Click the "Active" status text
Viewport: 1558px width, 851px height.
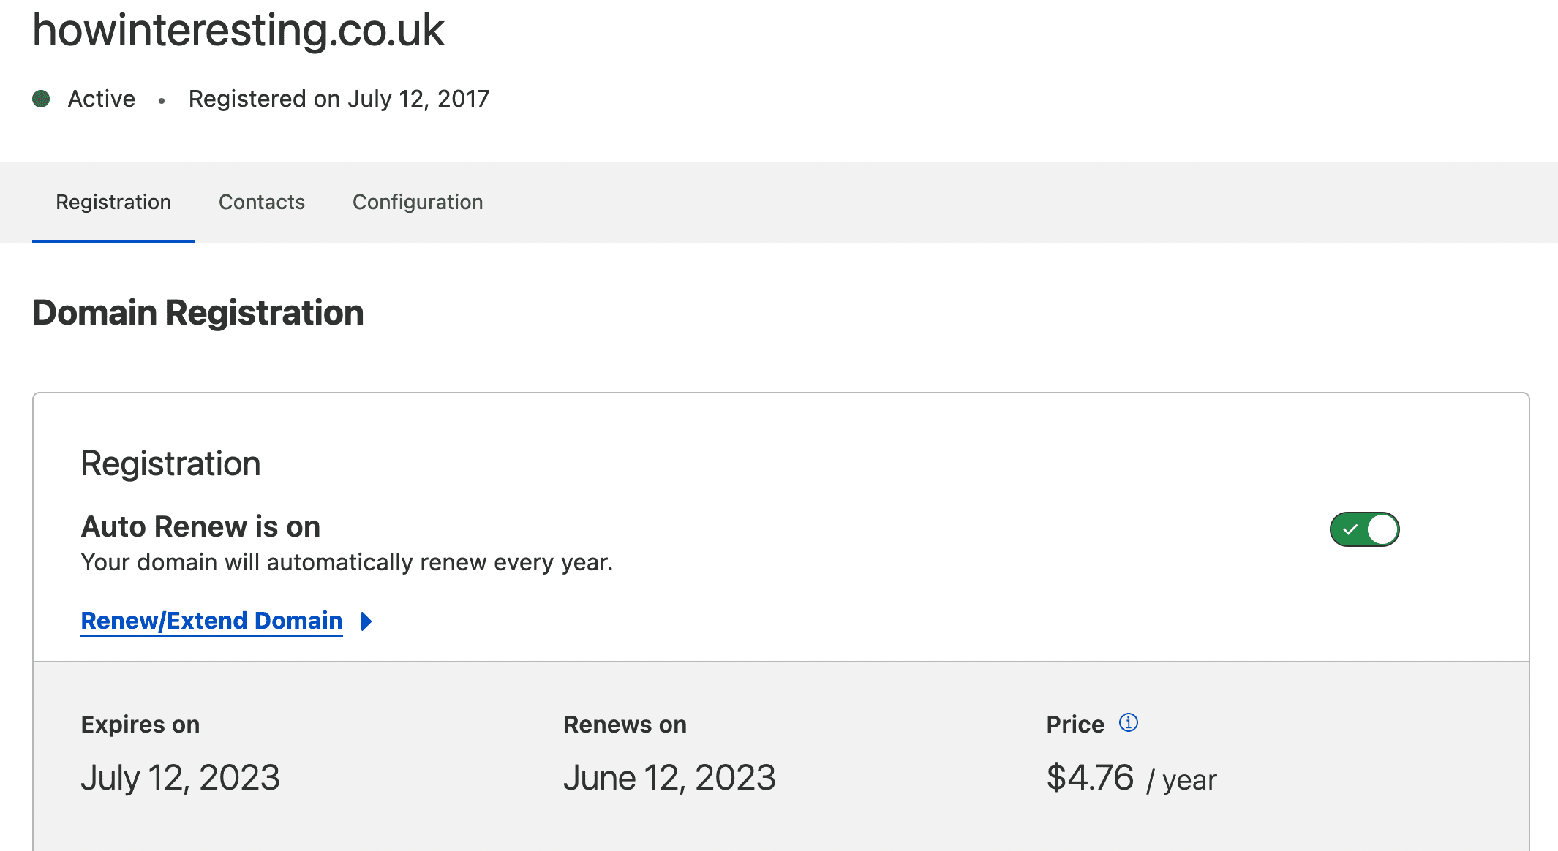click(102, 99)
